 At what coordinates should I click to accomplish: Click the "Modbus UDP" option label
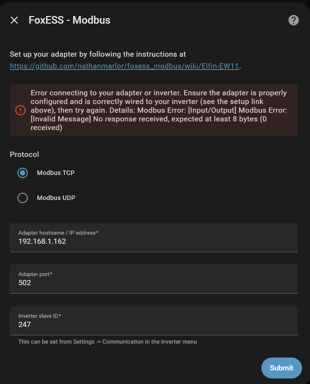[x=56, y=198]
